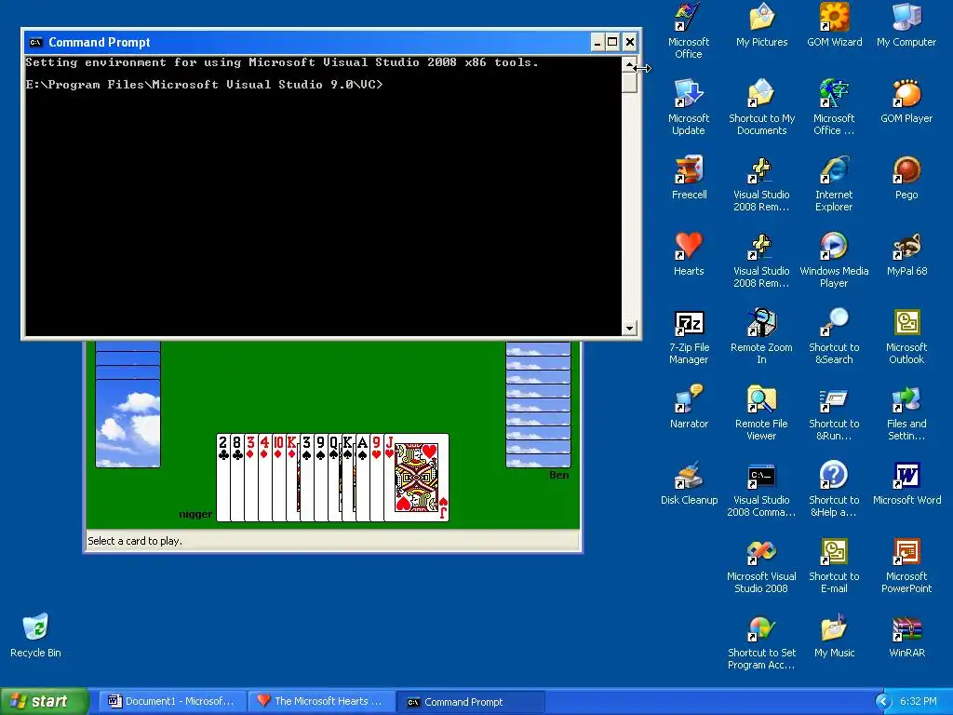Select the Hearts desktop icon
The image size is (953, 715).
click(x=689, y=254)
